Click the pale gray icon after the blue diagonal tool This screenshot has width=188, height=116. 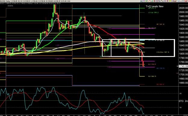pos(181,1)
